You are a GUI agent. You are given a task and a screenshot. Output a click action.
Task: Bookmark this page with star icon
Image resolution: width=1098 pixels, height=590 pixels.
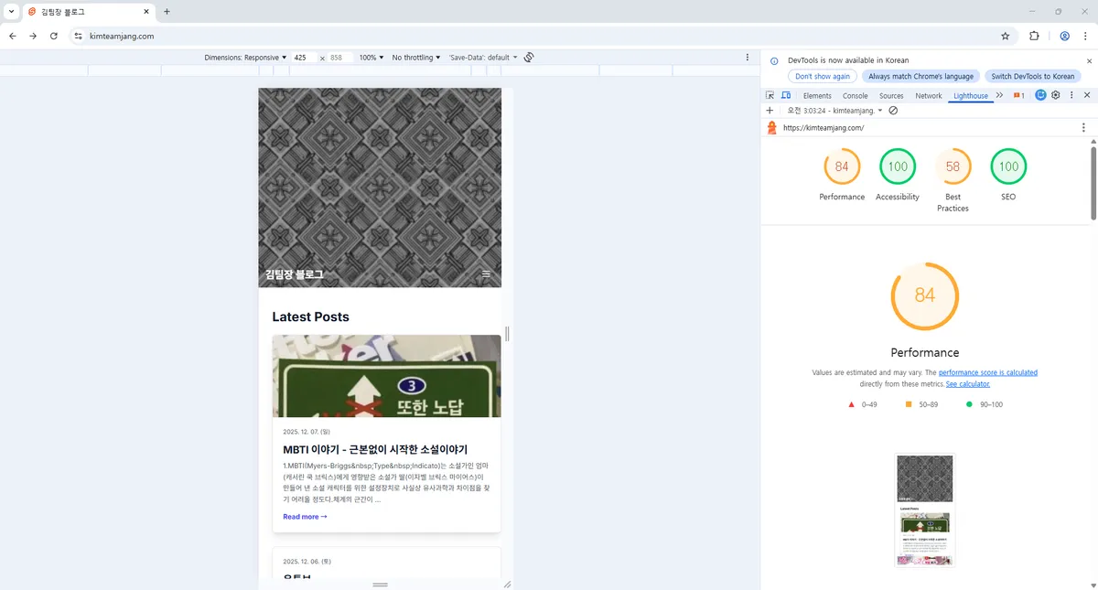[1005, 37]
